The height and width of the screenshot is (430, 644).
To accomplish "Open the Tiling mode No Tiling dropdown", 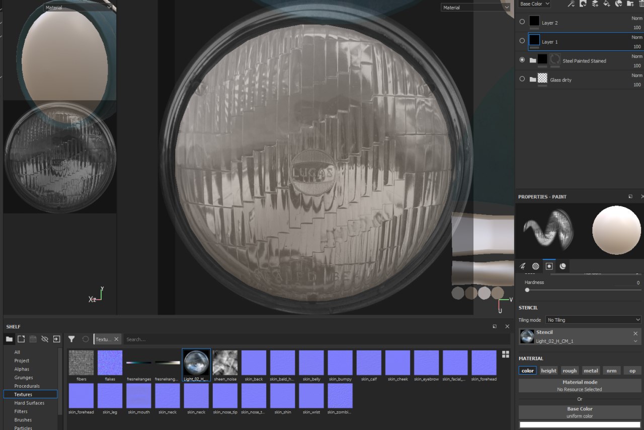I will click(x=593, y=320).
